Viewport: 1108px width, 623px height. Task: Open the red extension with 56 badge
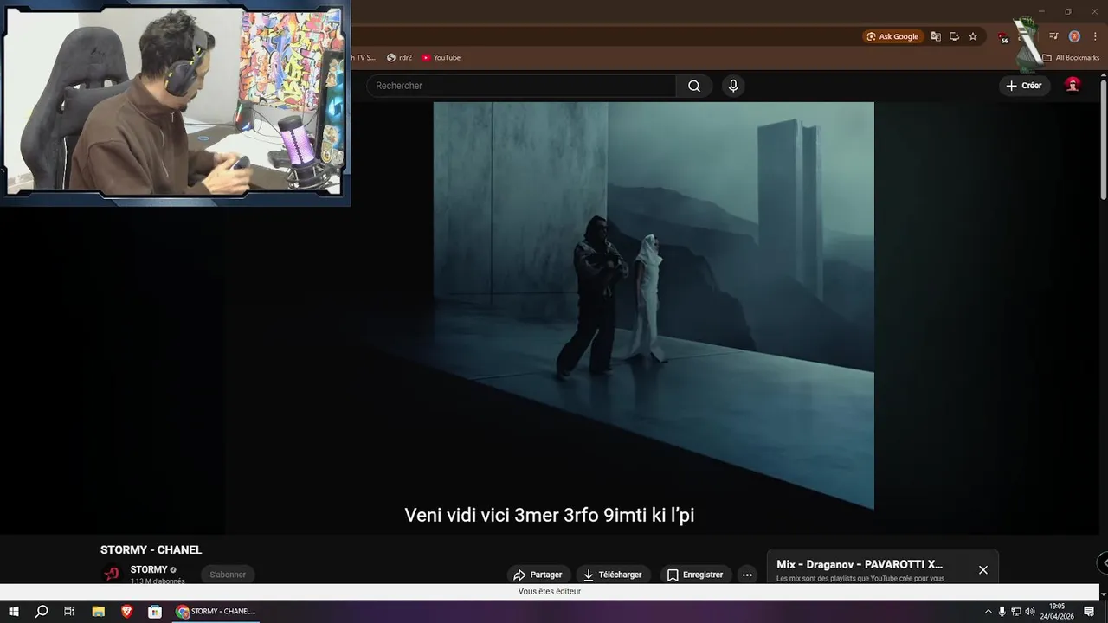[1002, 37]
